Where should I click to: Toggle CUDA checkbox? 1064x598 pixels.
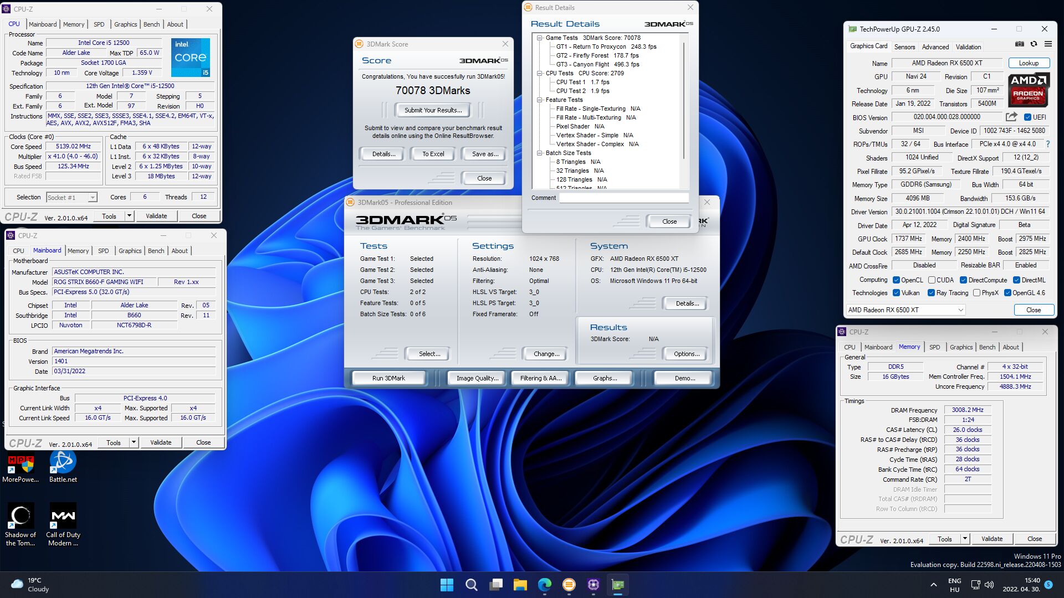(x=932, y=280)
